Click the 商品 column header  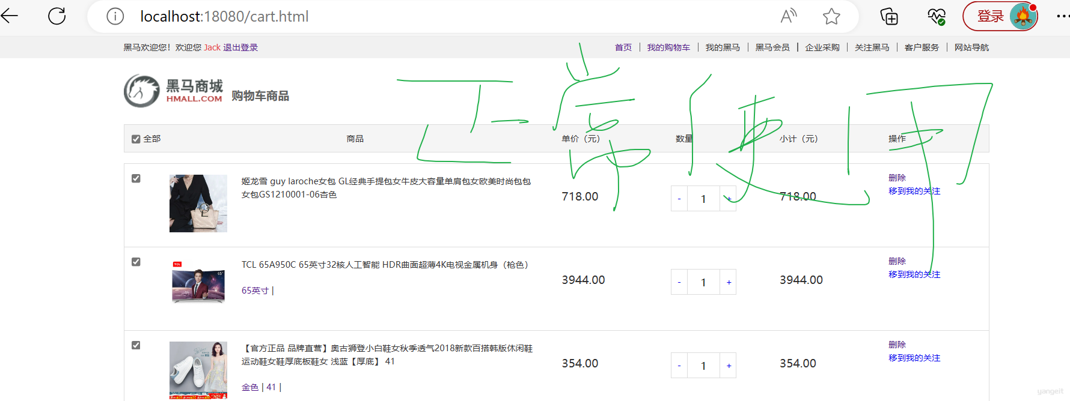point(355,139)
